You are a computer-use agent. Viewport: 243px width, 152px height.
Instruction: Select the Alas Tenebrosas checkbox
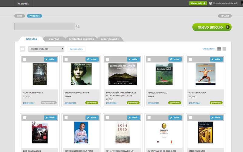click(x=25, y=59)
